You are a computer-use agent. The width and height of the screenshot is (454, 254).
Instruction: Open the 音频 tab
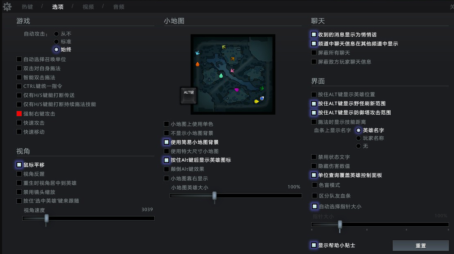pos(119,7)
